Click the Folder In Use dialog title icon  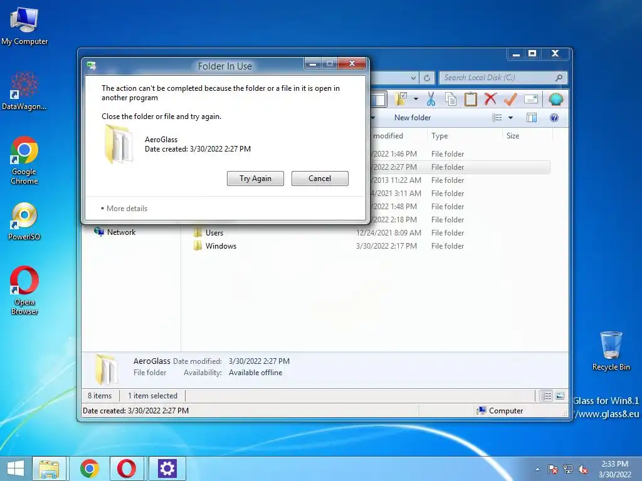coord(92,66)
